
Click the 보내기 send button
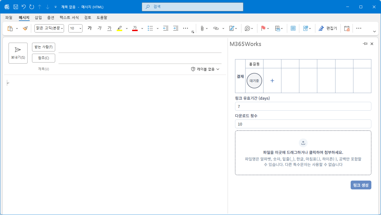click(x=18, y=53)
